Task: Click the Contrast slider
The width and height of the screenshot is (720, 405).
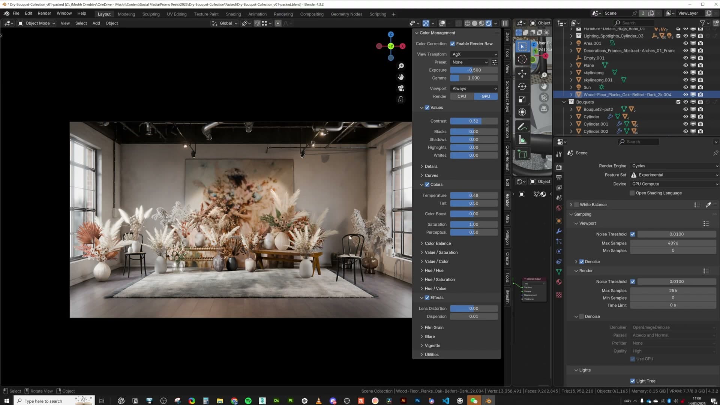Action: [474, 121]
